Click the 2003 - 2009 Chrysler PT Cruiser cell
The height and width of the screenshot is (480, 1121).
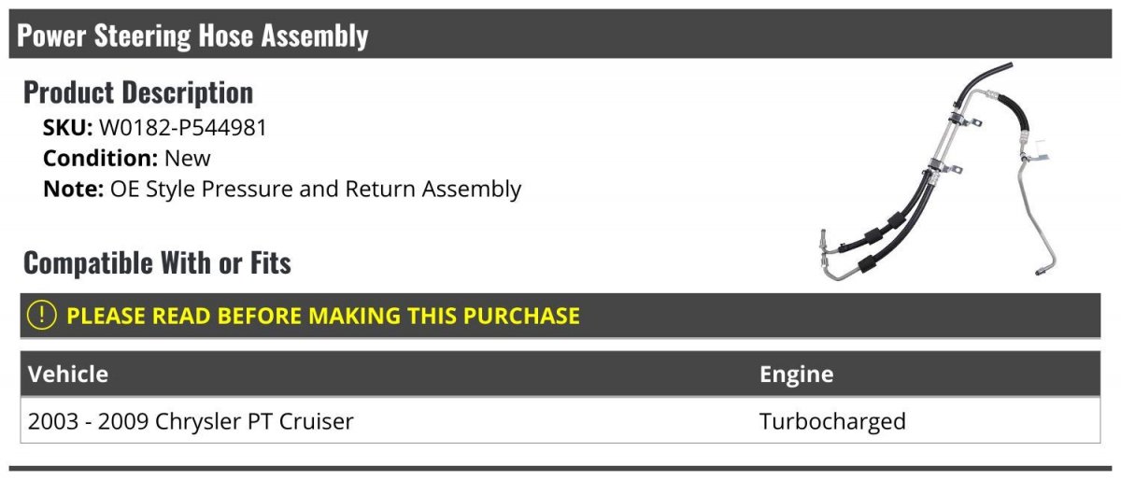click(191, 421)
